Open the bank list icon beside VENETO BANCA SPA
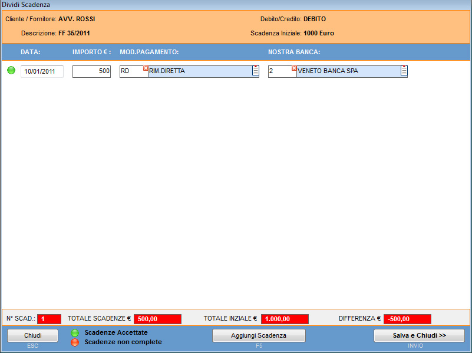This screenshot has width=472, height=353. click(x=404, y=71)
